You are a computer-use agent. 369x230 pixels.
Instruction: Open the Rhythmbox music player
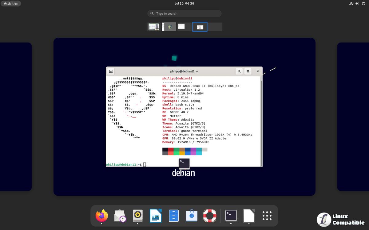click(137, 216)
